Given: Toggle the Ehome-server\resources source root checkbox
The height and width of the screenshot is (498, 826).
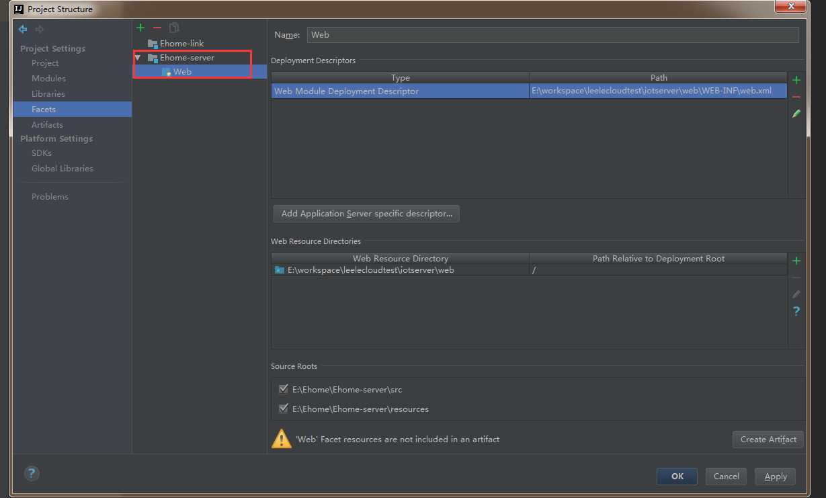Looking at the screenshot, I should pyautogui.click(x=283, y=409).
